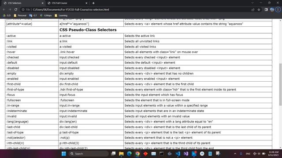Screen dimensions: 282x158
Task: Open Chrome's three-dot menu
Action: [278, 10]
